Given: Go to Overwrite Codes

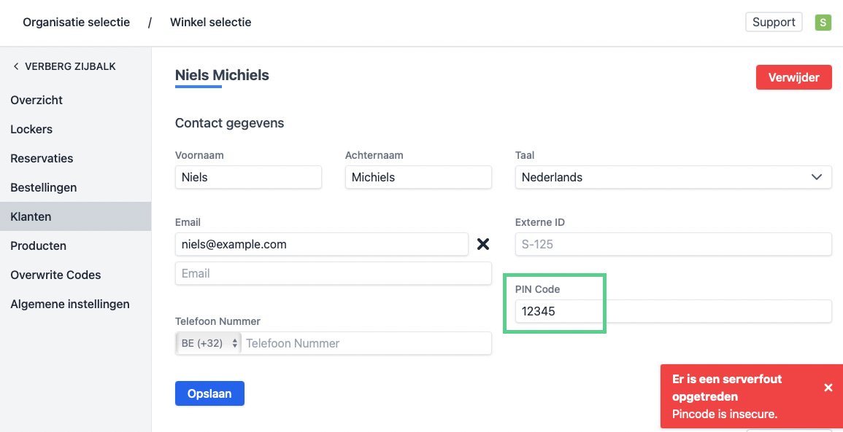Looking at the screenshot, I should (x=55, y=275).
